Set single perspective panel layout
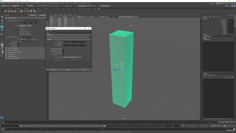This screenshot has height=133, width=236. coord(2,45)
